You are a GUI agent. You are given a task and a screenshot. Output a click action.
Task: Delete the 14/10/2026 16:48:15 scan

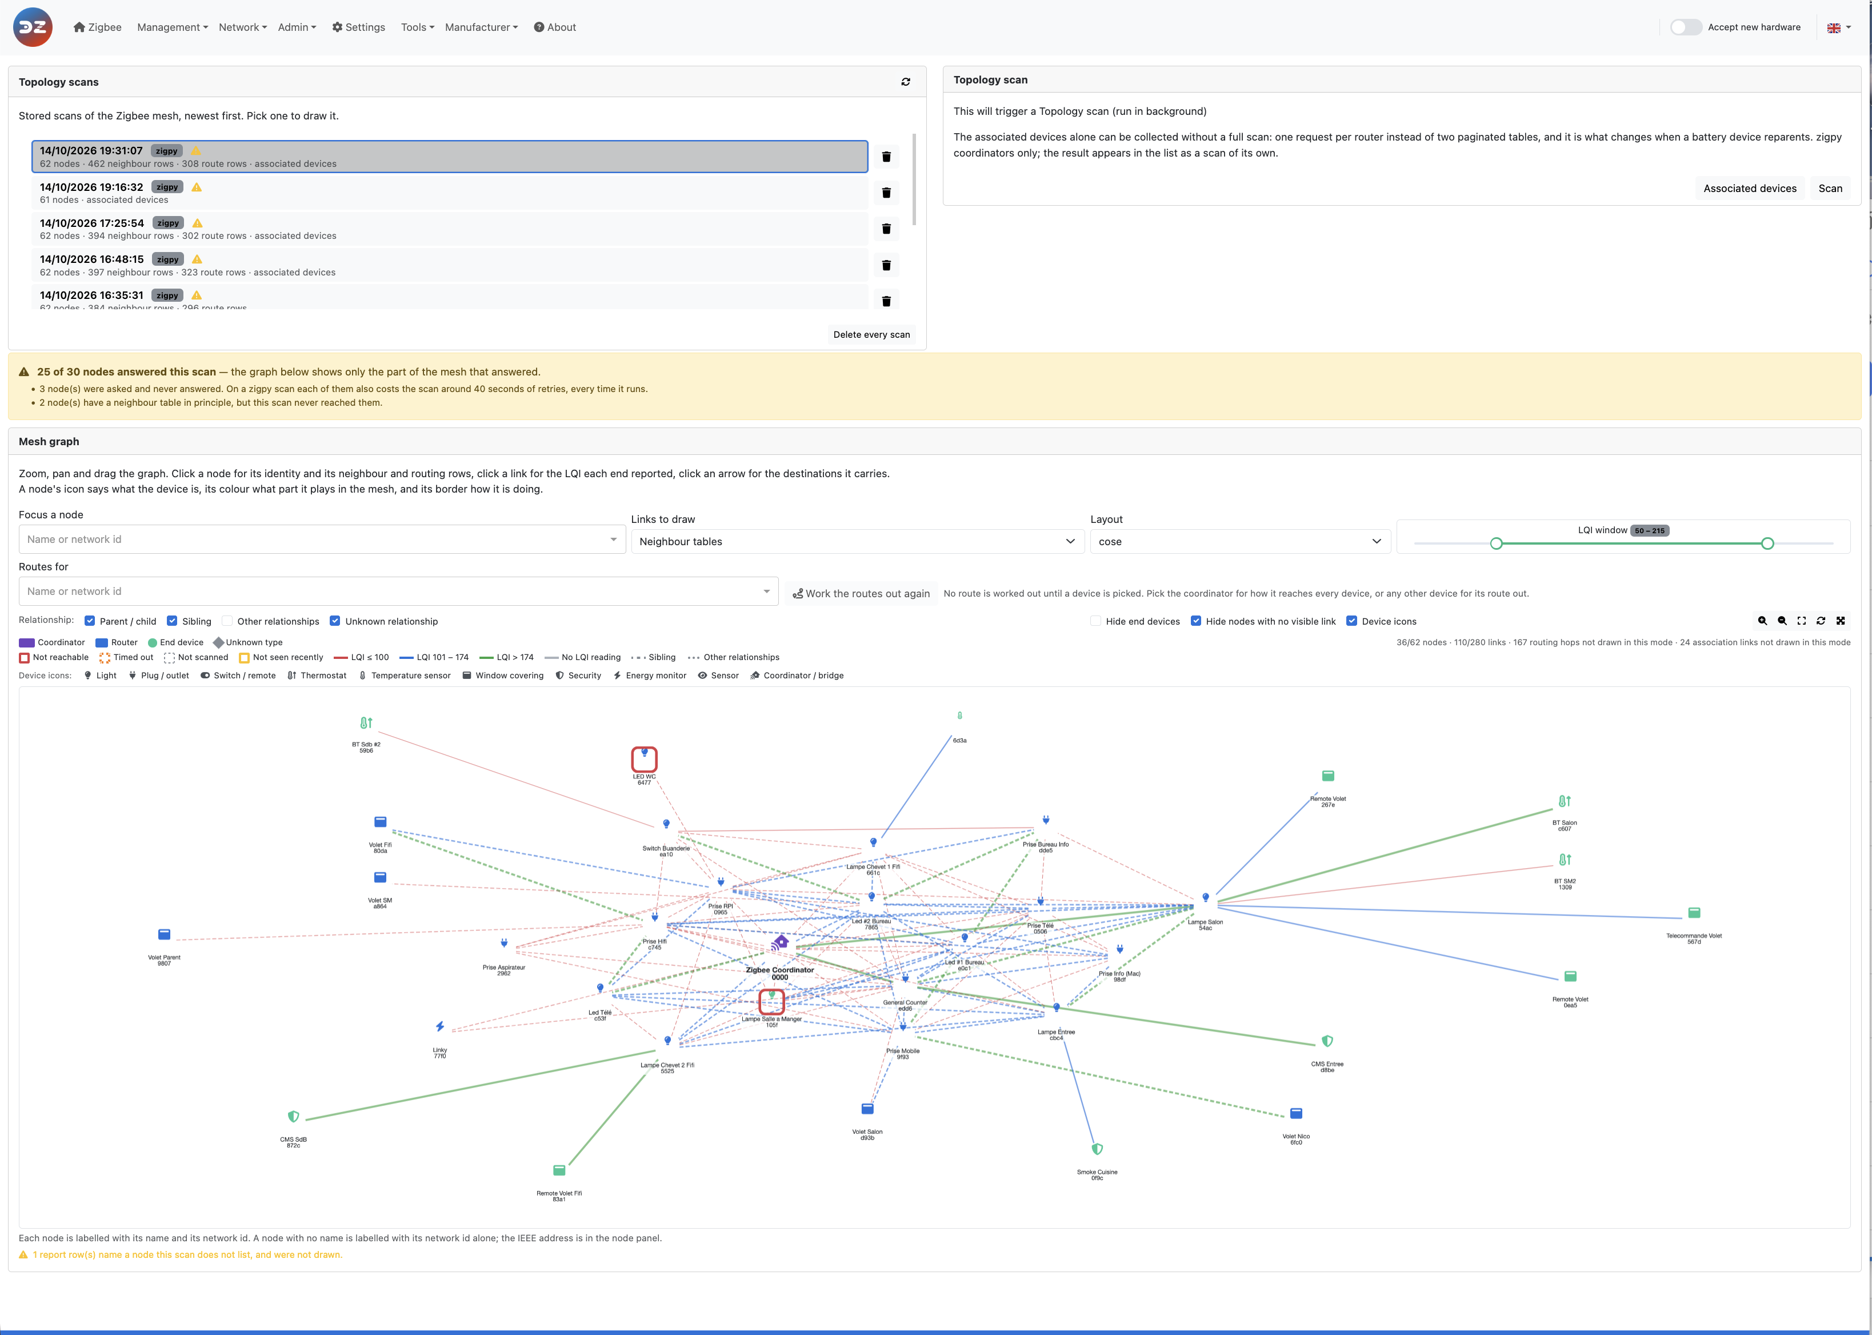pyautogui.click(x=886, y=265)
